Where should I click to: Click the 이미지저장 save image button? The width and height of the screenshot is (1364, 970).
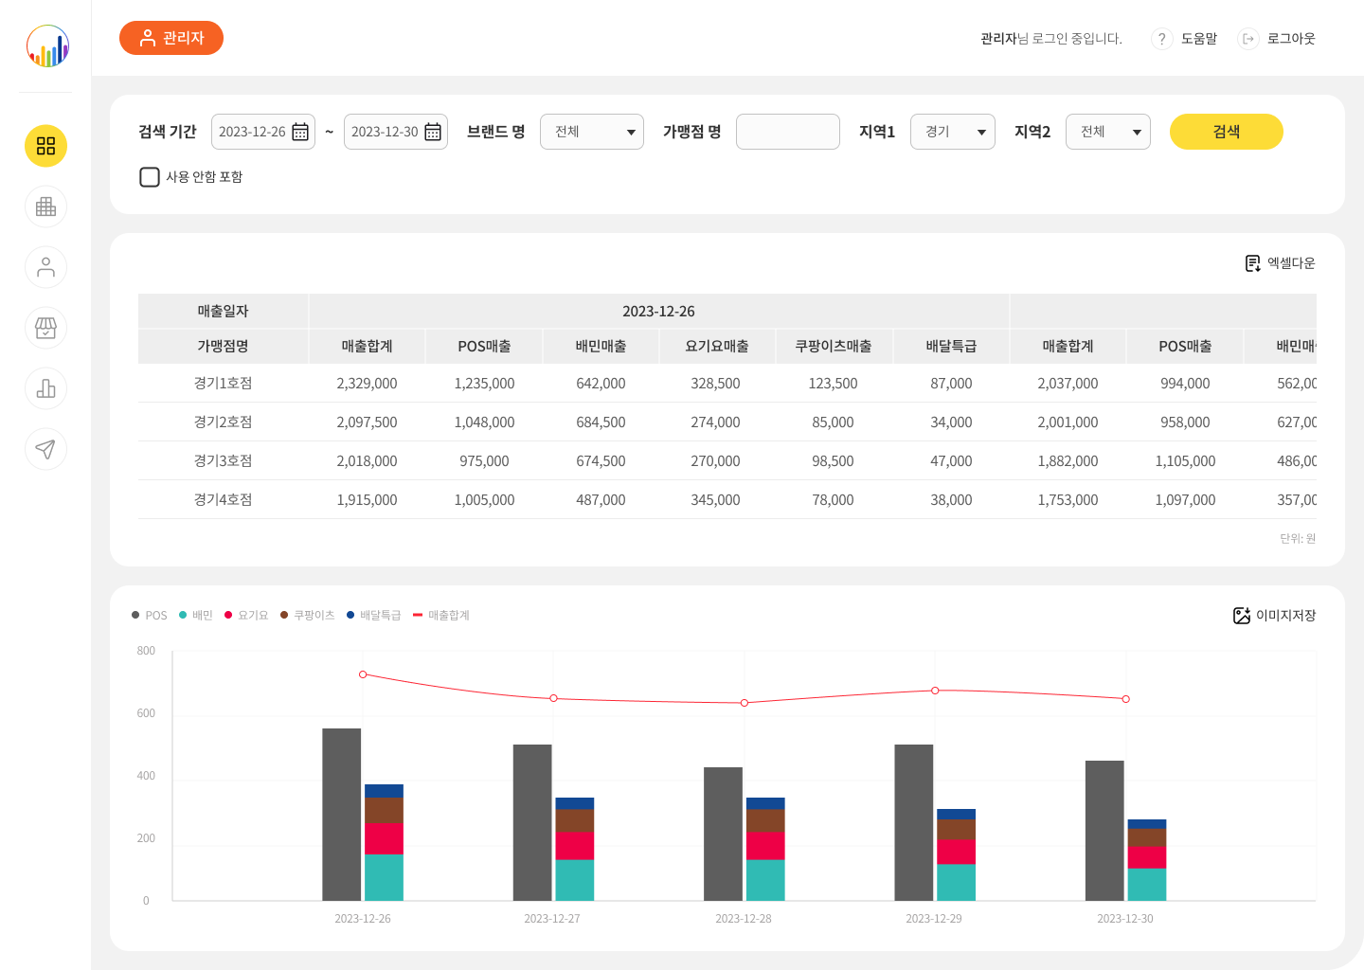[1274, 616]
